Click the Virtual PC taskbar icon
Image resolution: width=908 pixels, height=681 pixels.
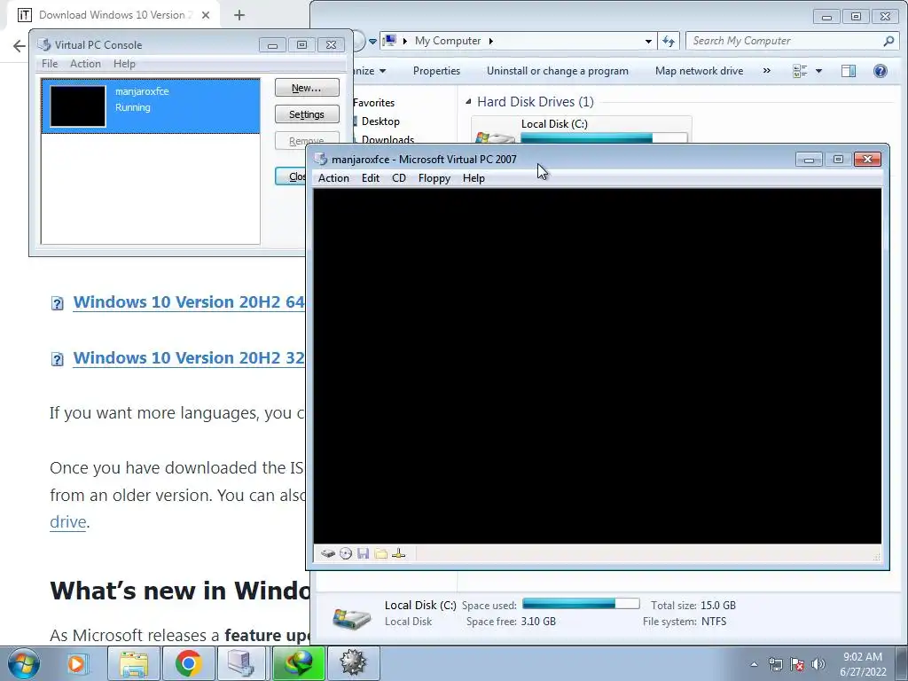pos(242,663)
